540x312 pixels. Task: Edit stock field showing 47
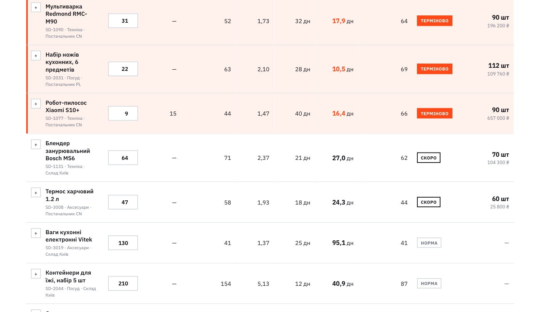click(x=123, y=202)
